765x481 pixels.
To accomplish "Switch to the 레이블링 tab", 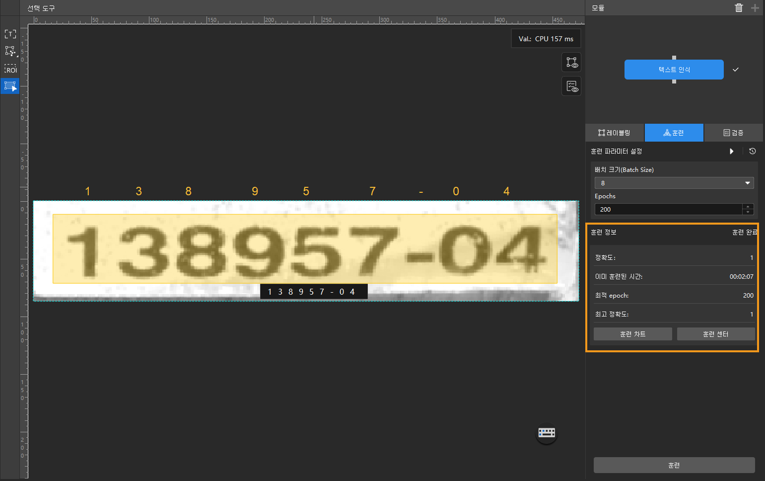I will pyautogui.click(x=615, y=133).
